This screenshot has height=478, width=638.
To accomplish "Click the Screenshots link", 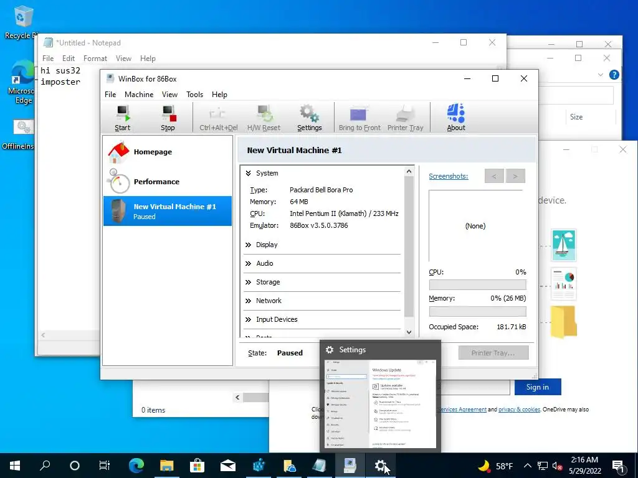I will pos(449,176).
